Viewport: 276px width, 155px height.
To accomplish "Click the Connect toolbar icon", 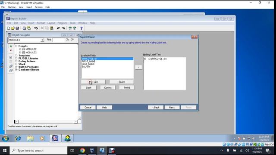I will coord(36,28).
